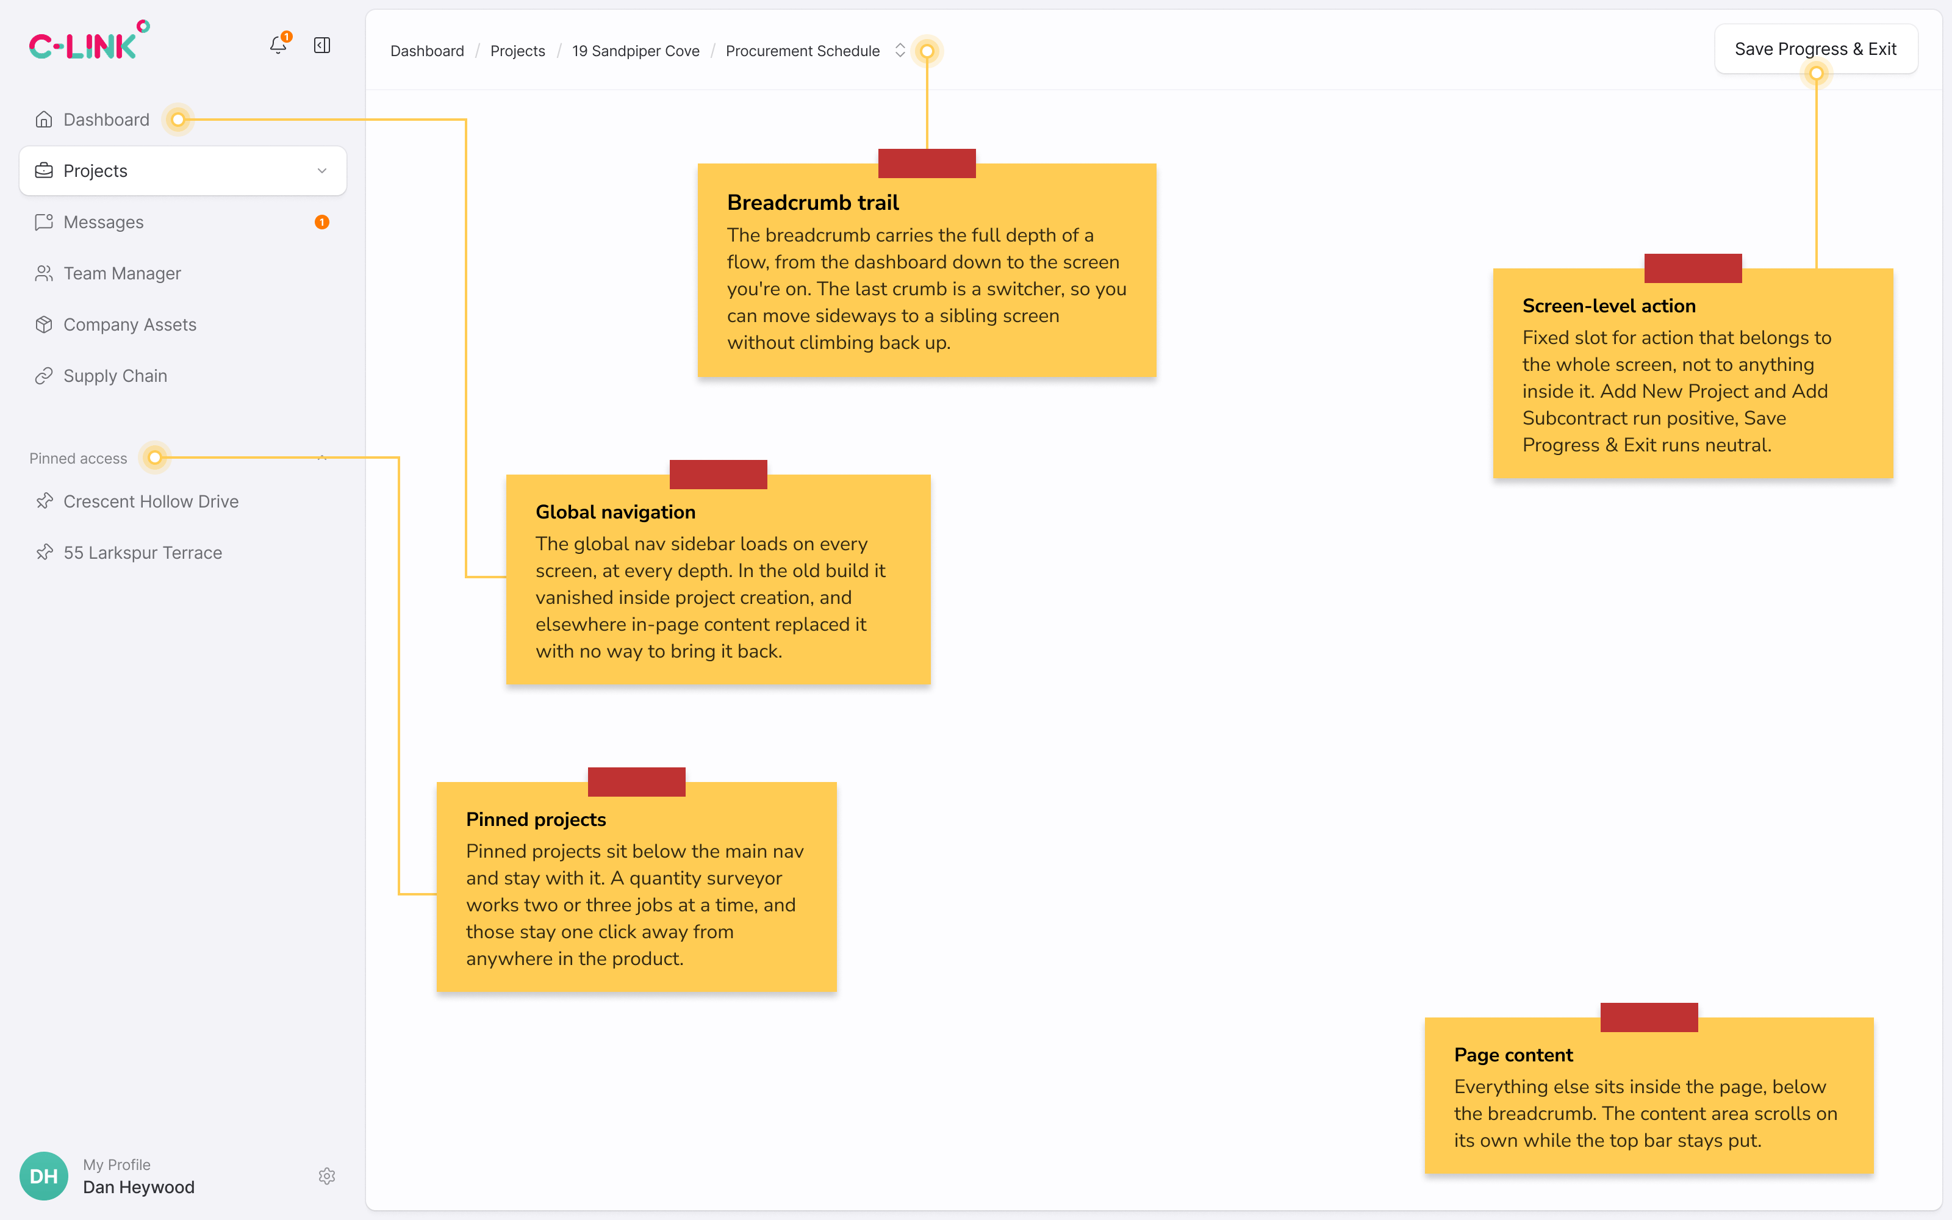Expand the Projects chevron

click(322, 171)
